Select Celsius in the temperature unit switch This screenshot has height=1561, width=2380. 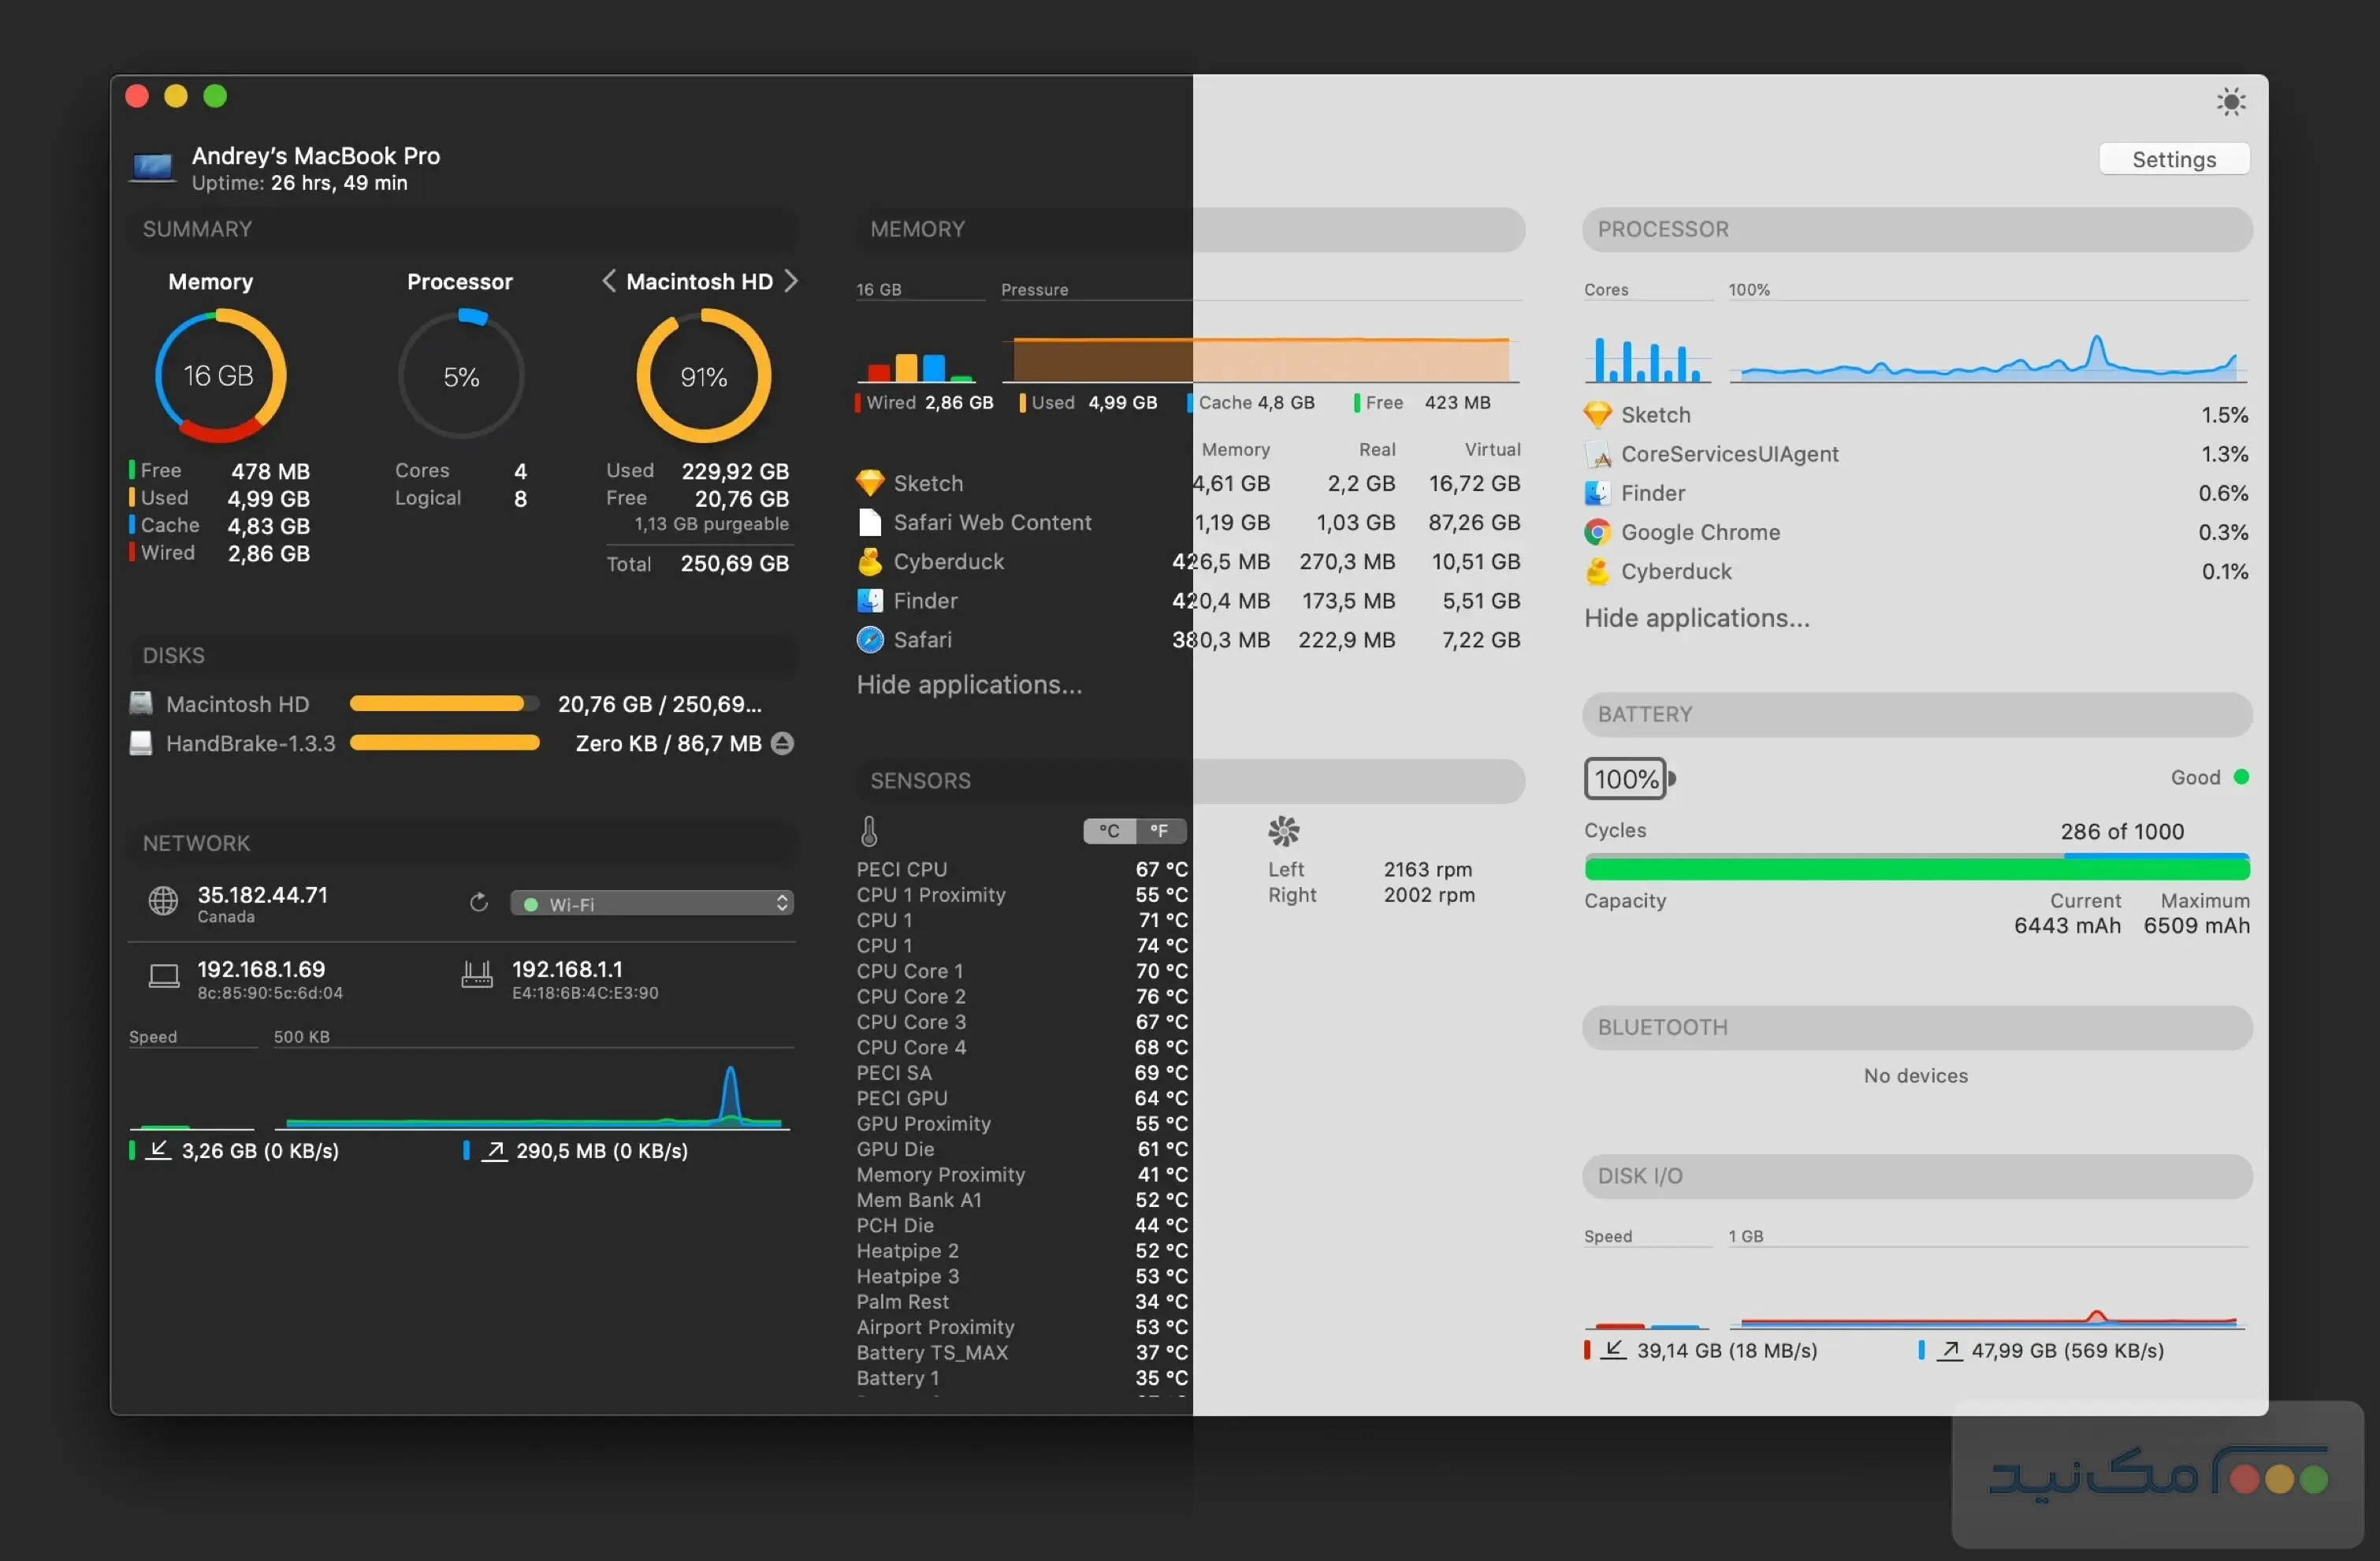tap(1107, 832)
